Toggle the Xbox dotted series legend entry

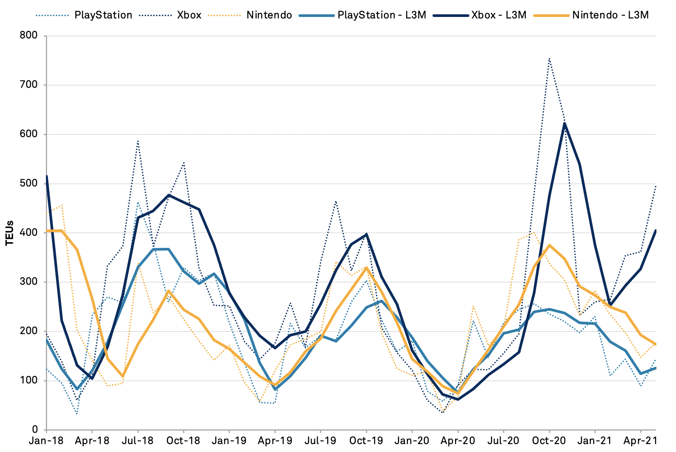189,15
